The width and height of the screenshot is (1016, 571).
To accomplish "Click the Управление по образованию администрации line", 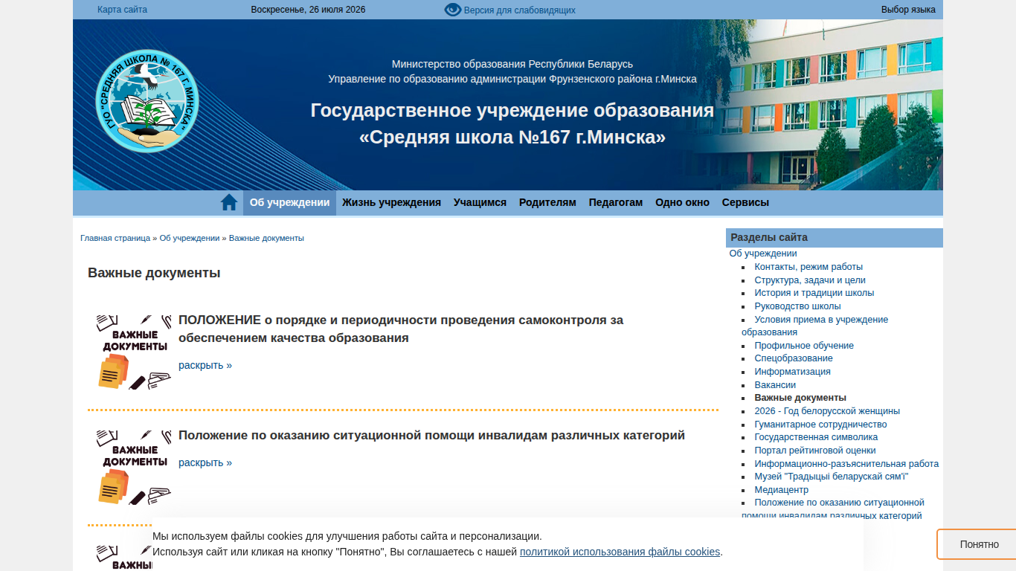I will click(x=512, y=79).
